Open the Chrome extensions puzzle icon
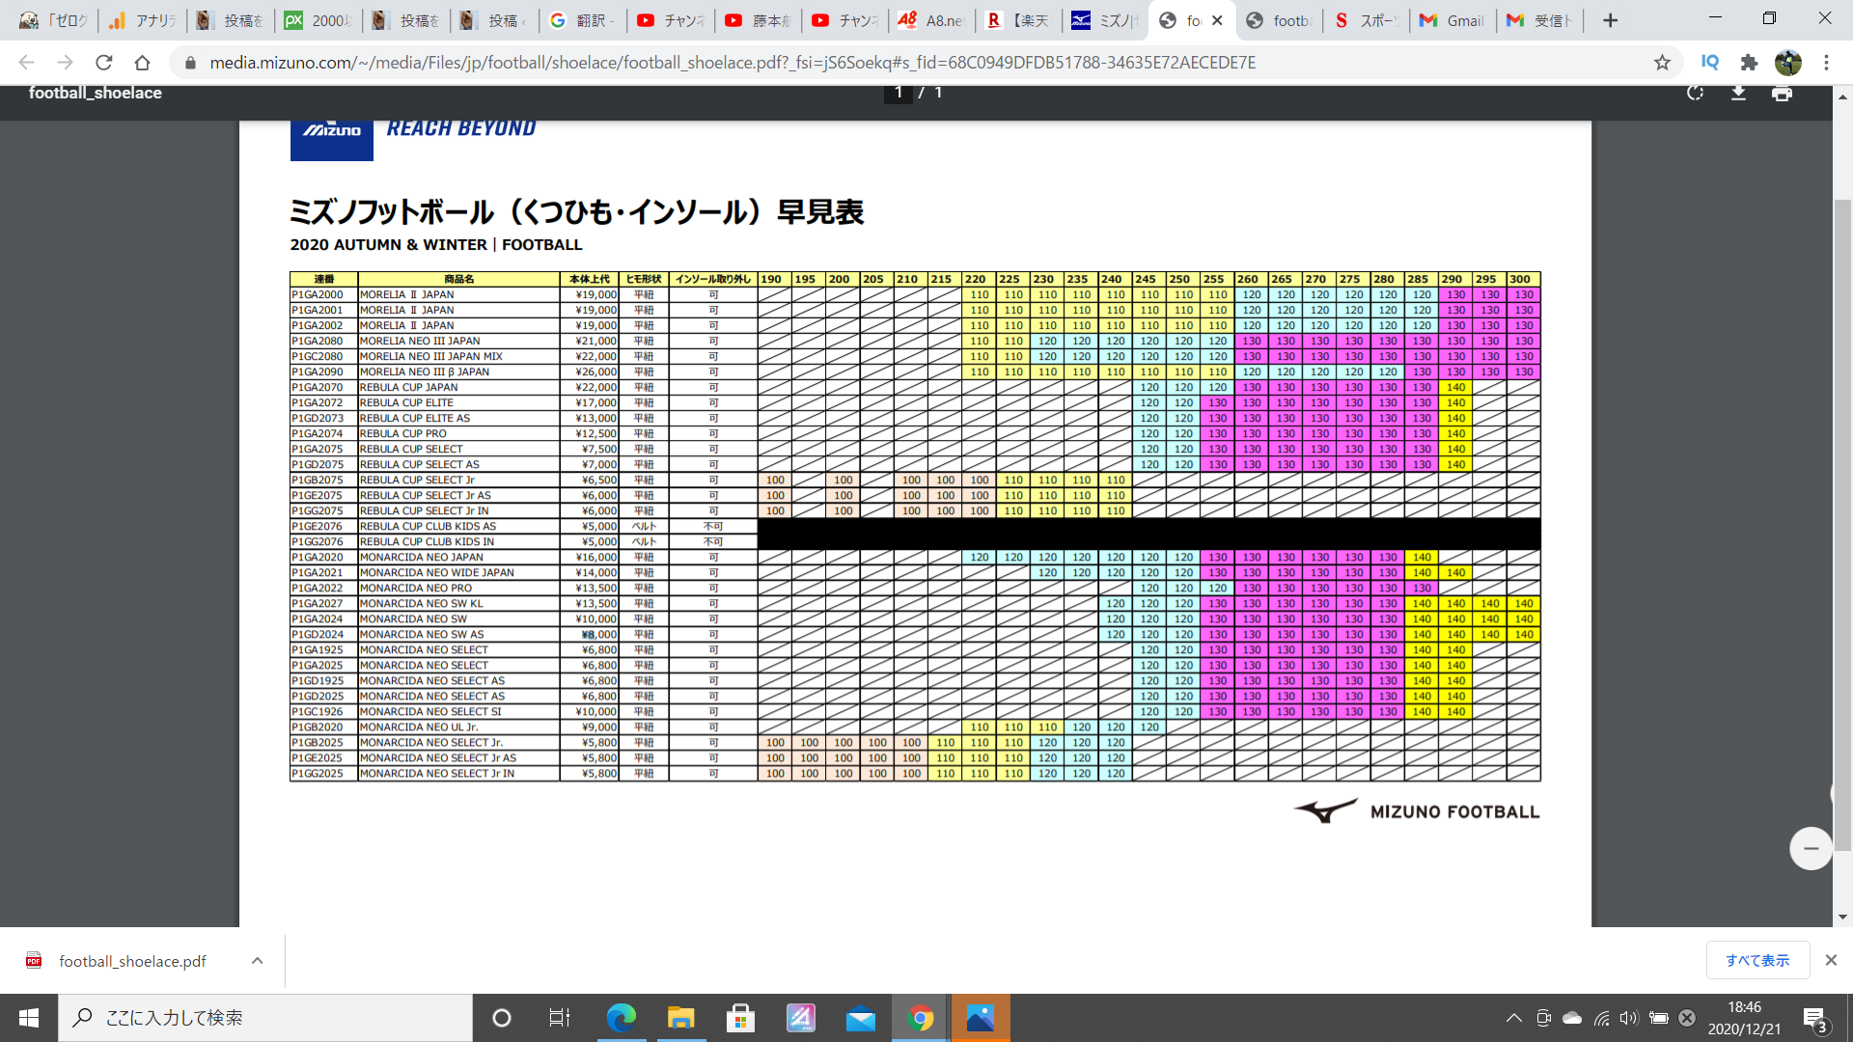The width and height of the screenshot is (1853, 1042). click(1749, 63)
